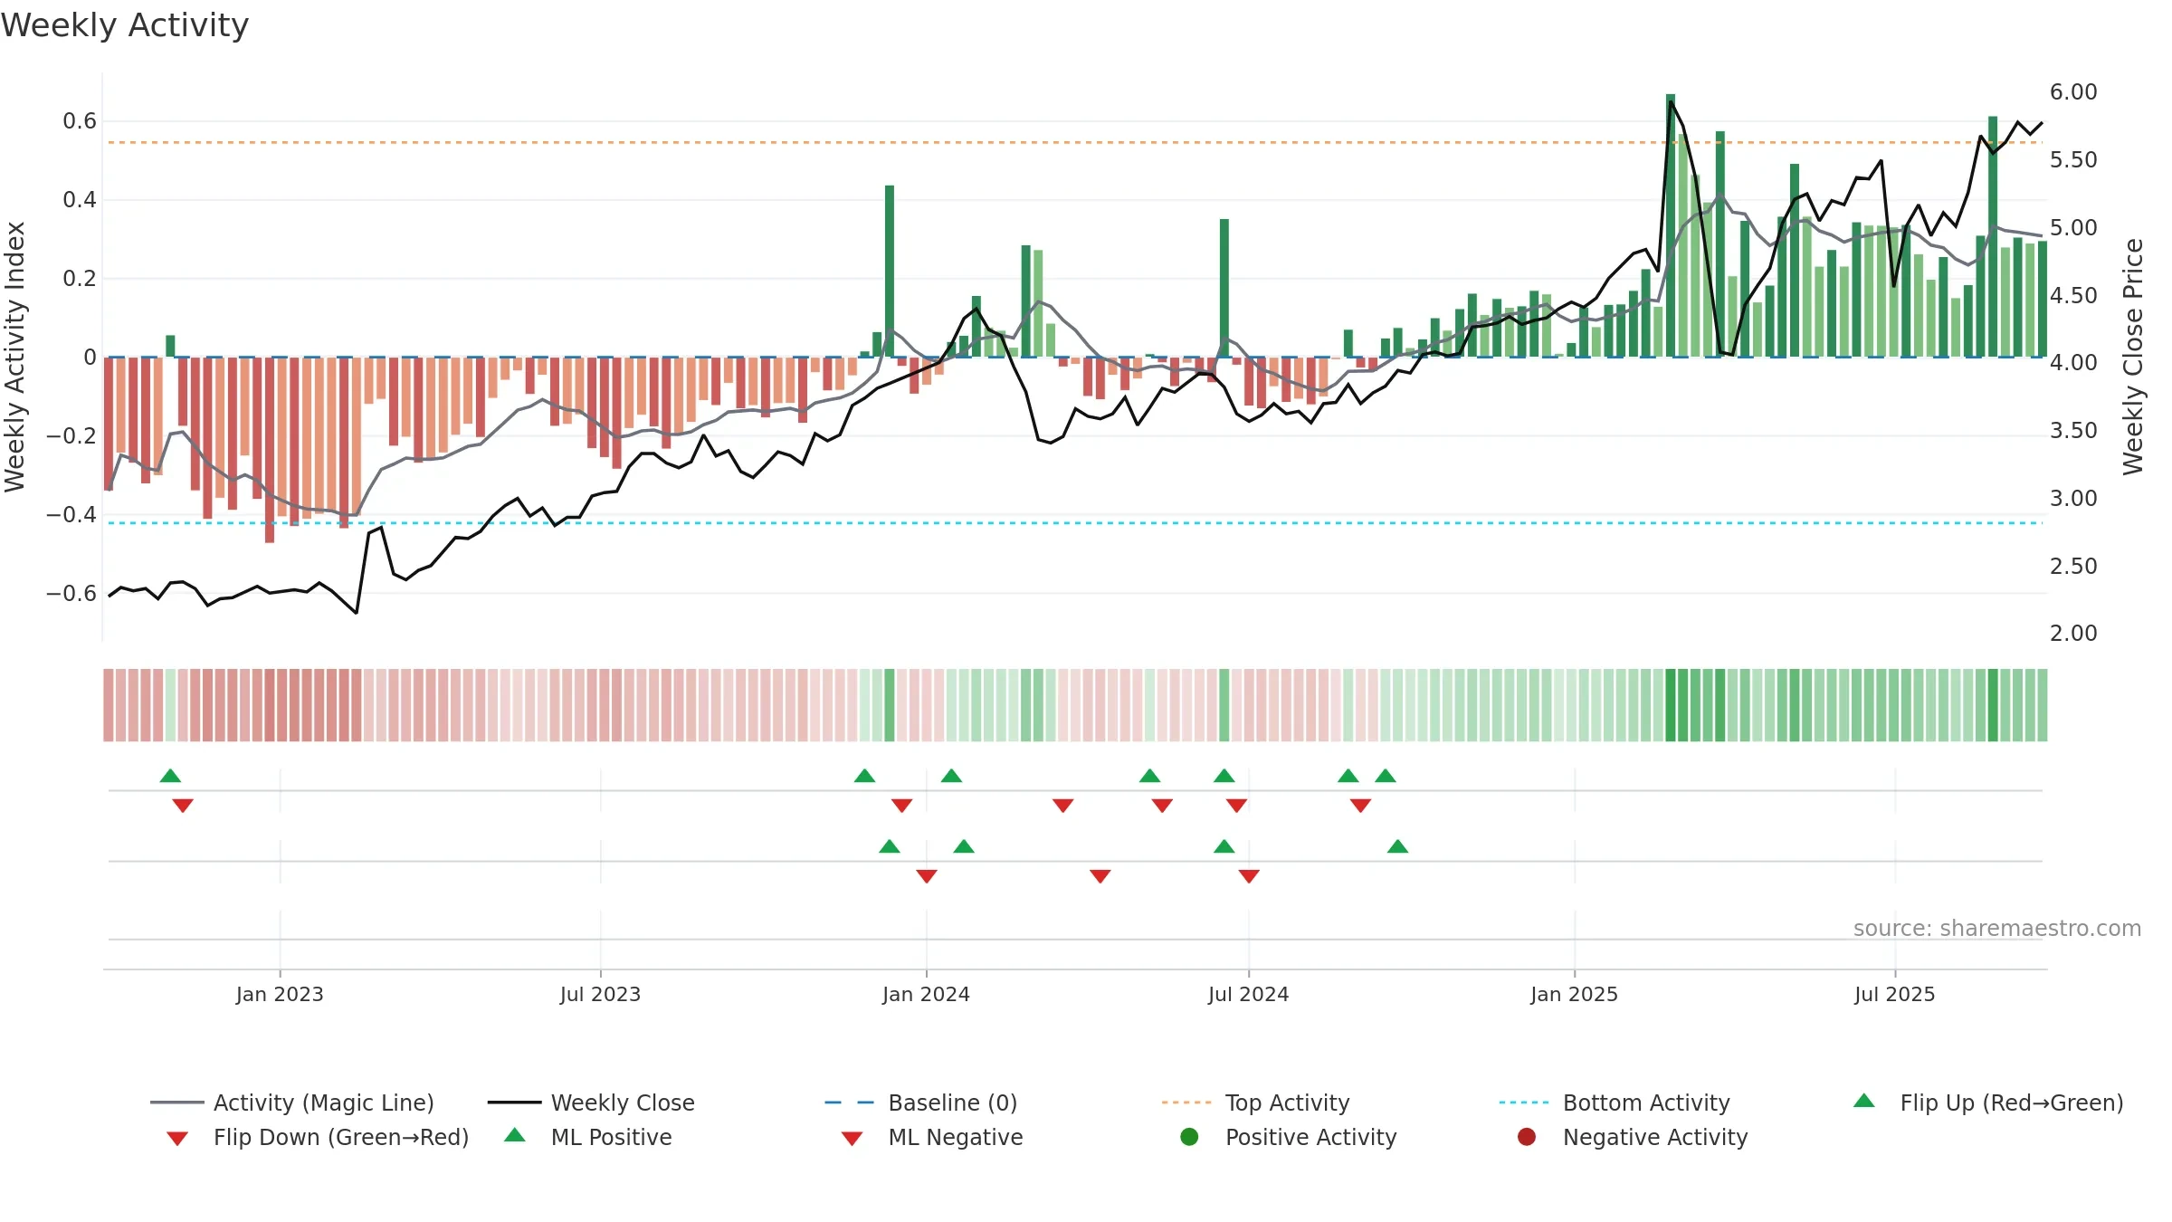Click the tallest green bar in early 2025

point(1671,225)
